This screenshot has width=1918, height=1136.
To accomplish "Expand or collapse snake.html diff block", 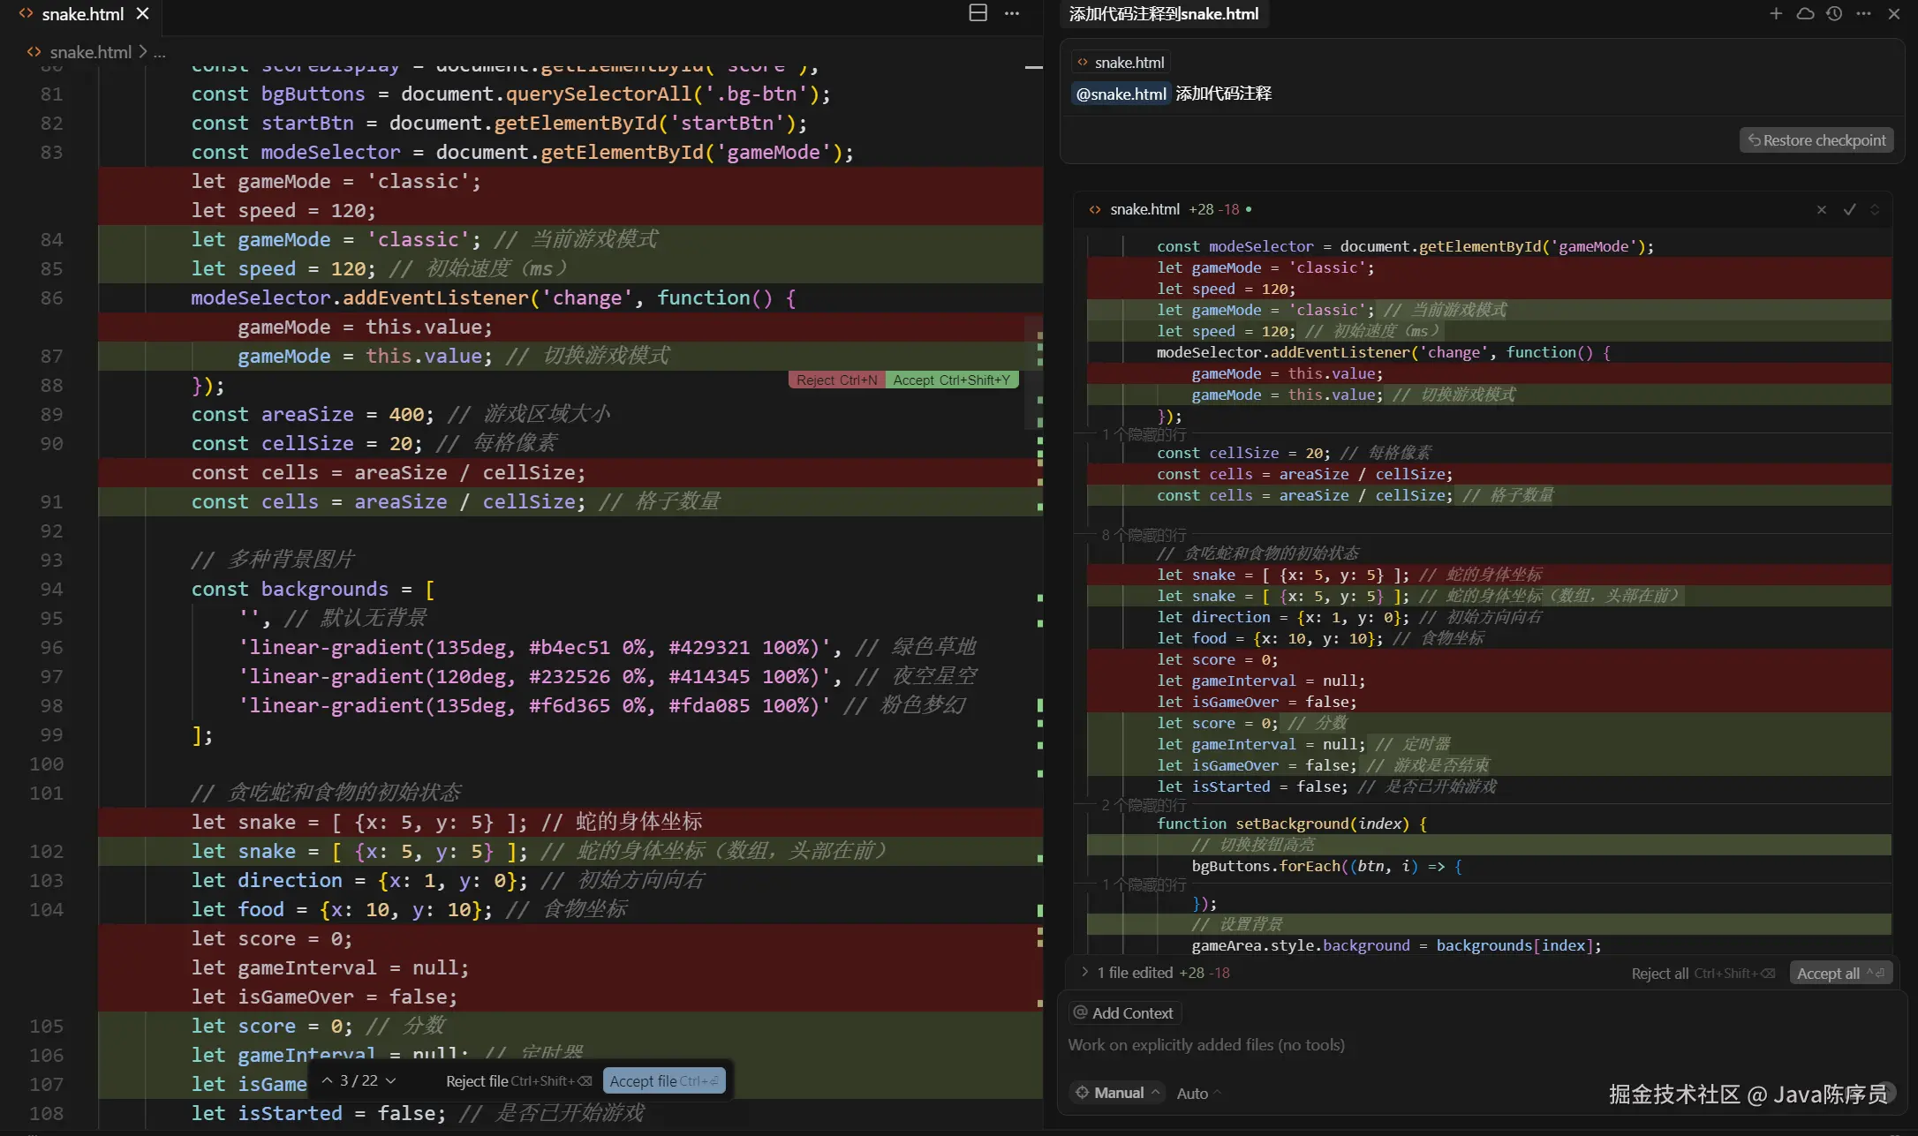I will tap(1875, 210).
